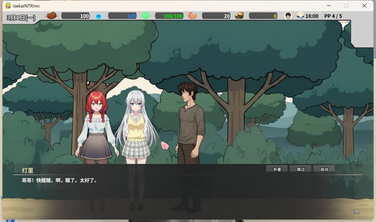Enable auto-play with 自动
This screenshot has width=376, height=222.
click(x=324, y=169)
